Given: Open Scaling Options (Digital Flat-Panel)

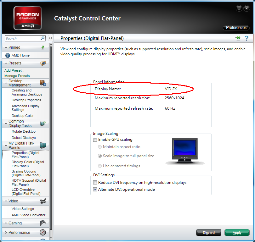Looking at the screenshot, I should [x=26, y=173].
